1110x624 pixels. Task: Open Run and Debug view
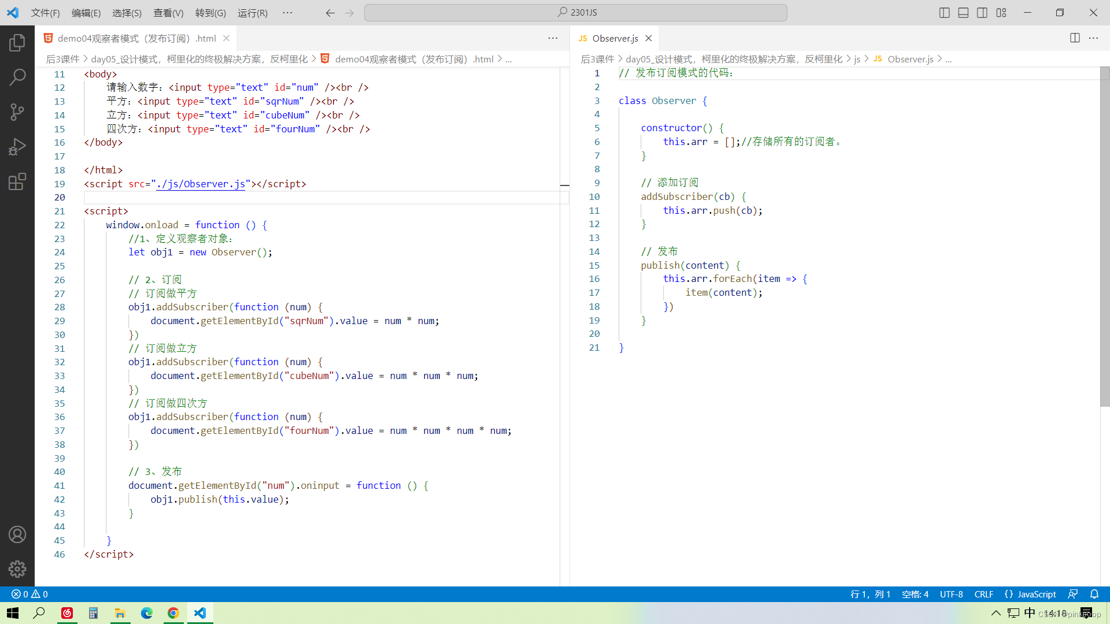coord(17,147)
